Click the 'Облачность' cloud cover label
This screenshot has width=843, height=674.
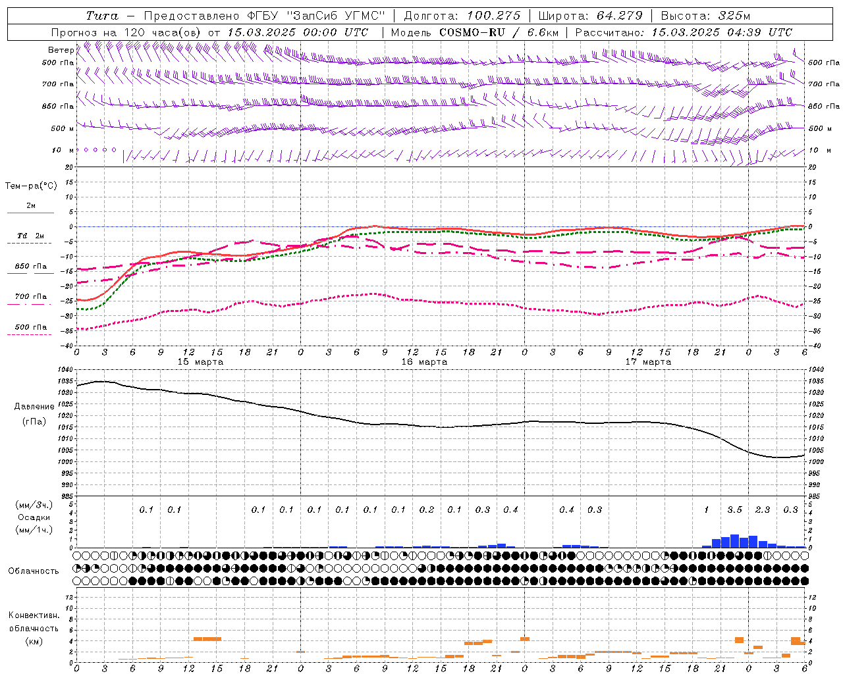click(34, 571)
